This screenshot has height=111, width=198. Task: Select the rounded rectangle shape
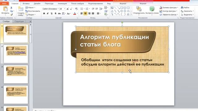(x=128, y=8)
